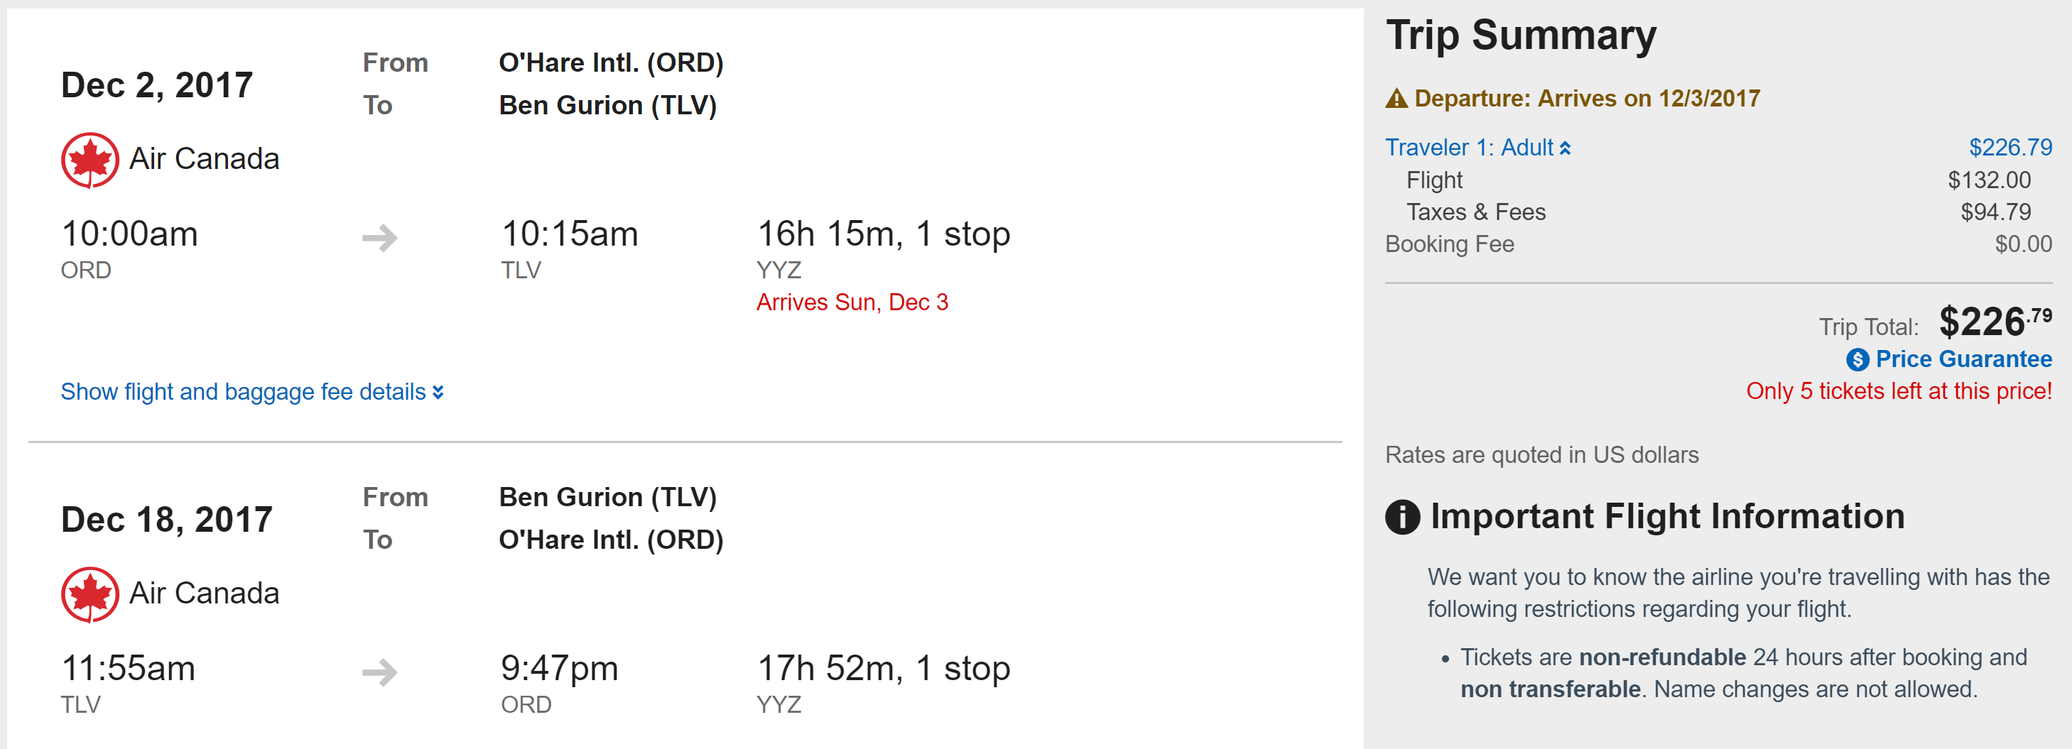Click the double chevron beside Traveler 1

pyautogui.click(x=1566, y=148)
